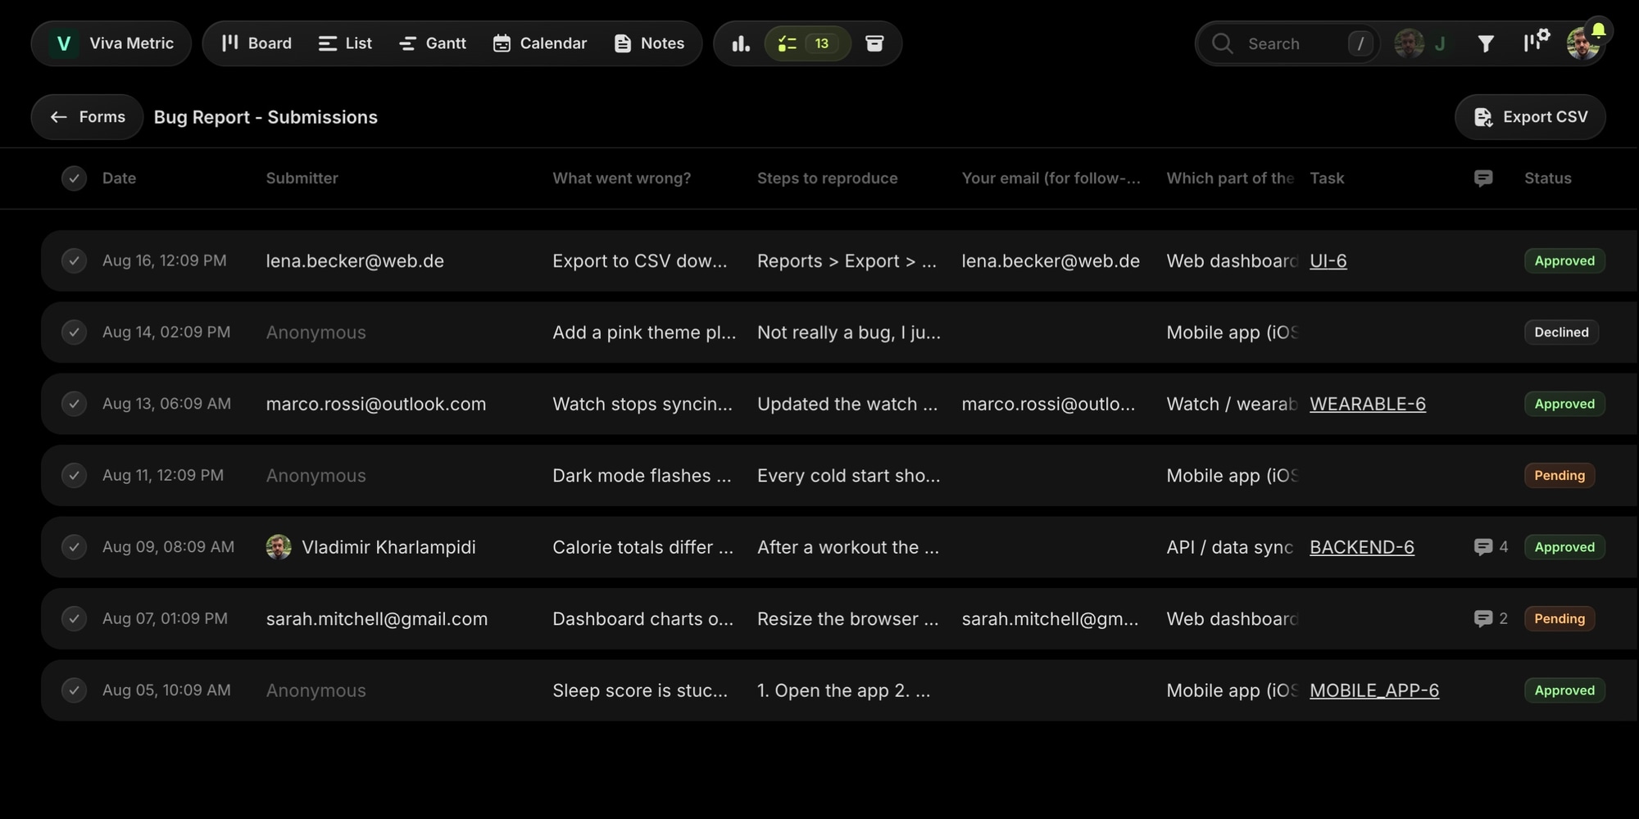Open 4 comments on Calorie totals row
Viewport: 1639px width, 819px height.
(1491, 547)
